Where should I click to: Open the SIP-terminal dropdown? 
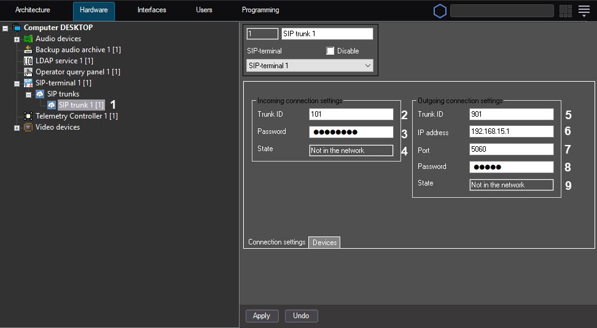pos(310,65)
